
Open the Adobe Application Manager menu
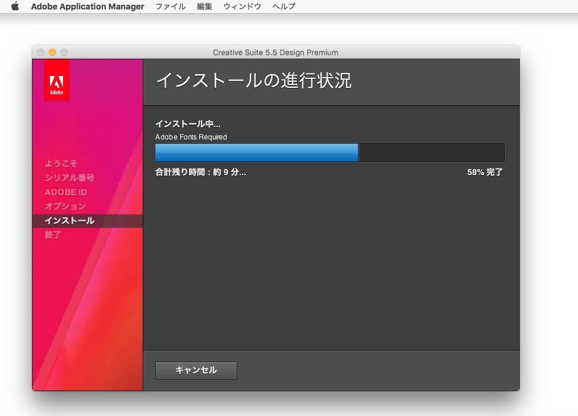coord(87,7)
